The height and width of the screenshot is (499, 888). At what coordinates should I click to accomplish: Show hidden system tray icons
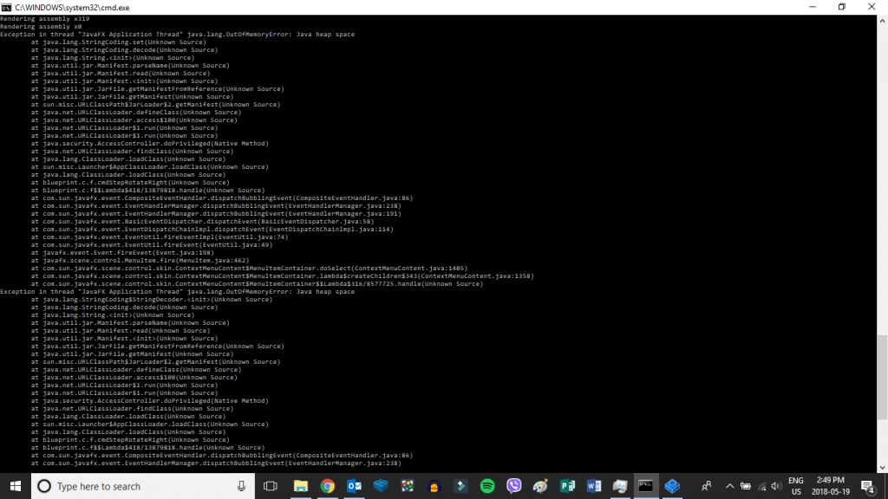click(729, 486)
